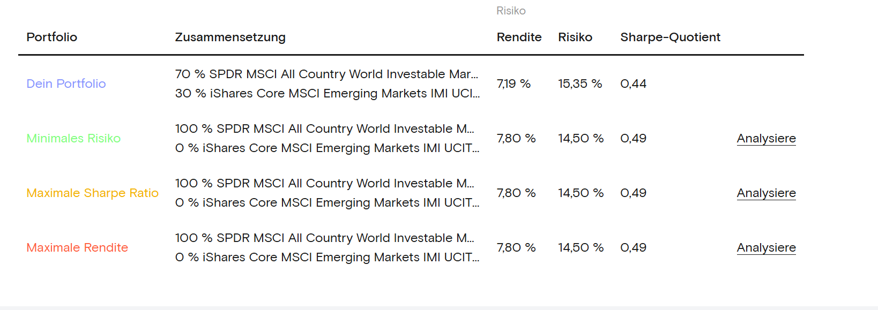Viewport: 878px width, 310px height.
Task: Click the 30 % iShares Core composition line
Action: [x=327, y=93]
